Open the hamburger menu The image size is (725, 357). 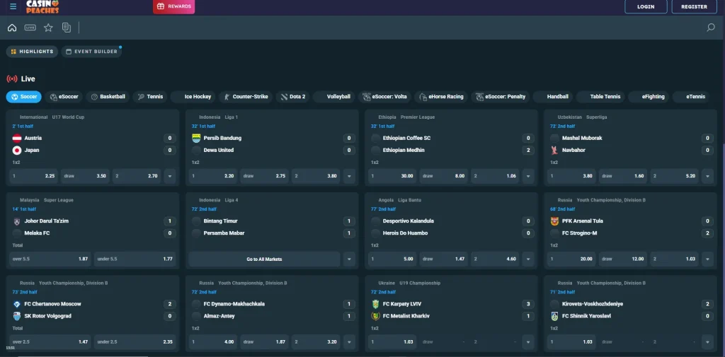pos(13,6)
